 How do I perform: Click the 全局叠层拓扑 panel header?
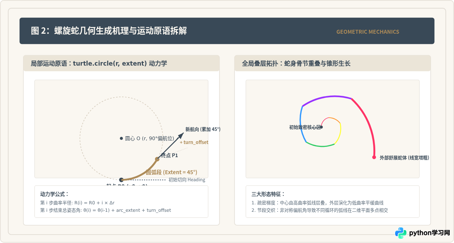click(x=332, y=63)
